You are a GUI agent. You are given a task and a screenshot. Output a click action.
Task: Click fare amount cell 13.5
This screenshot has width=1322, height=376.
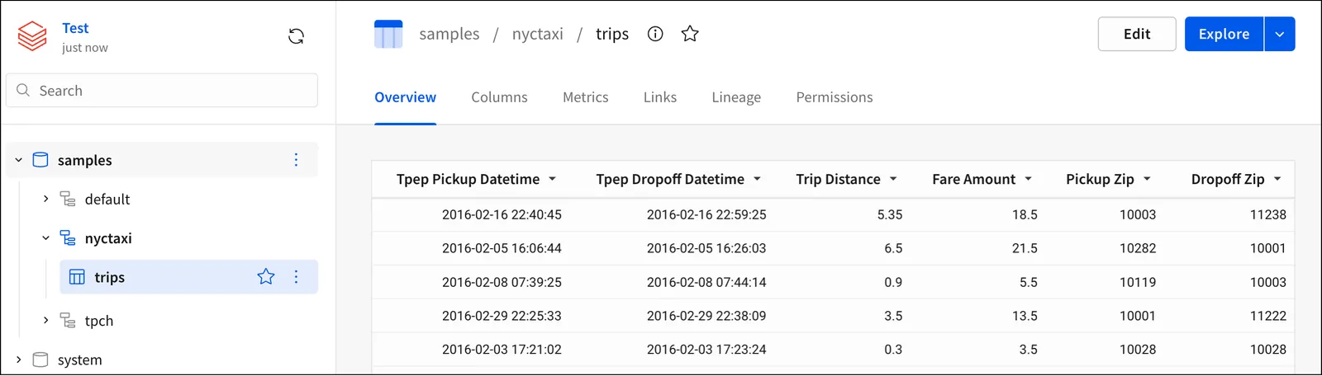point(1025,316)
